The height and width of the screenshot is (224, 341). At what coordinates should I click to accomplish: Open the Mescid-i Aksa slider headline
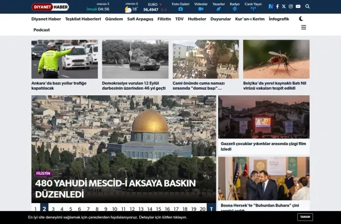point(115,189)
